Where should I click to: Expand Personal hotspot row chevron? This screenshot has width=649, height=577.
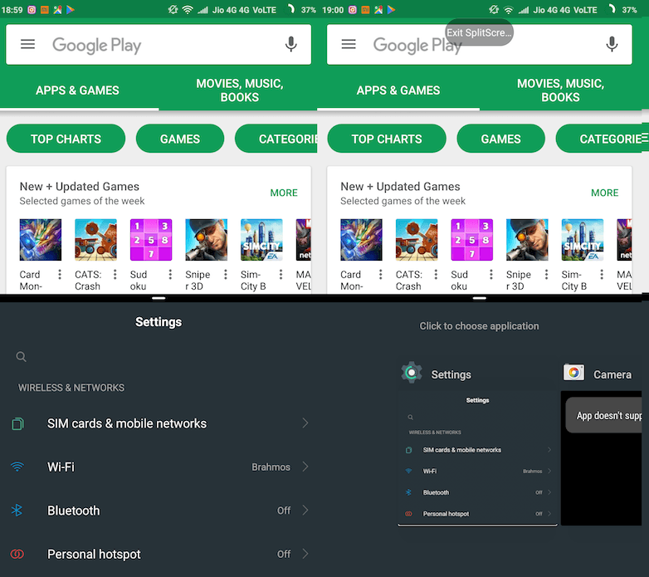(305, 554)
